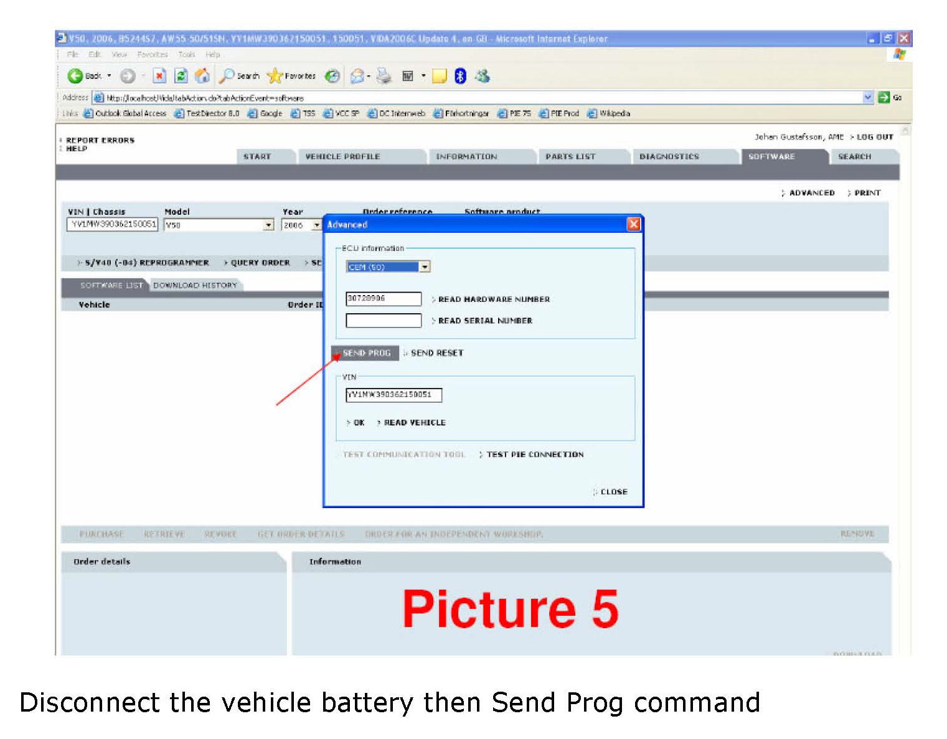Switch to the Diagnostics tab
The image size is (947, 739).
pyautogui.click(x=669, y=157)
